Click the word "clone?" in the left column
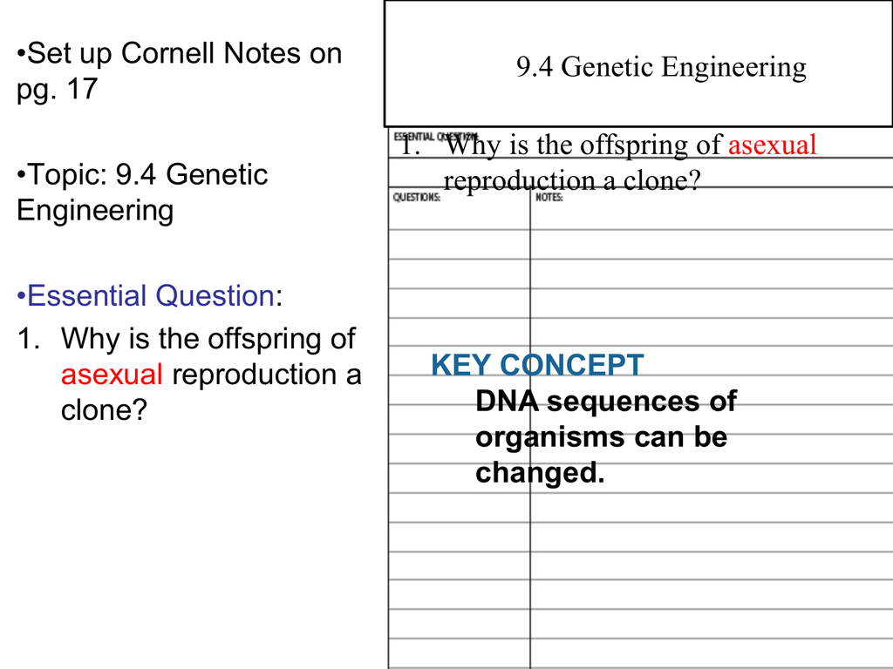The image size is (893, 669). (x=102, y=410)
